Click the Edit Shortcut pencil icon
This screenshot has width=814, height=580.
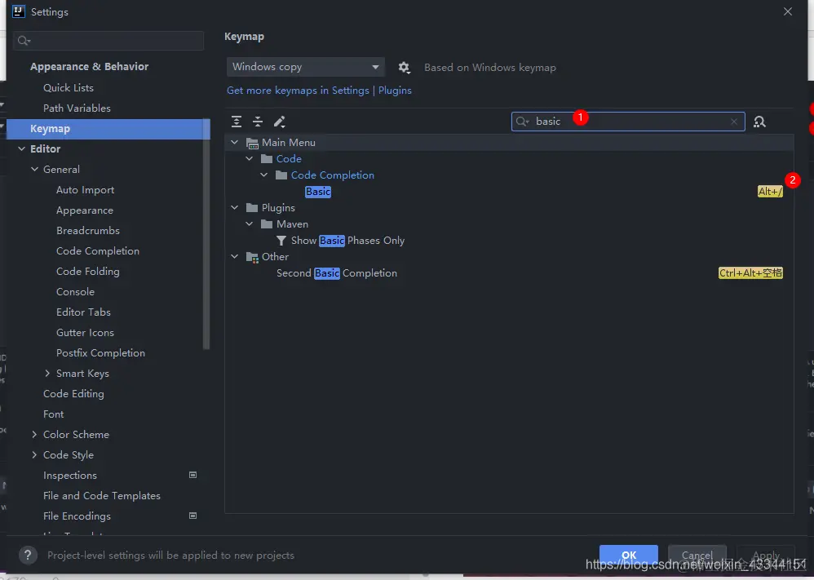(x=279, y=122)
